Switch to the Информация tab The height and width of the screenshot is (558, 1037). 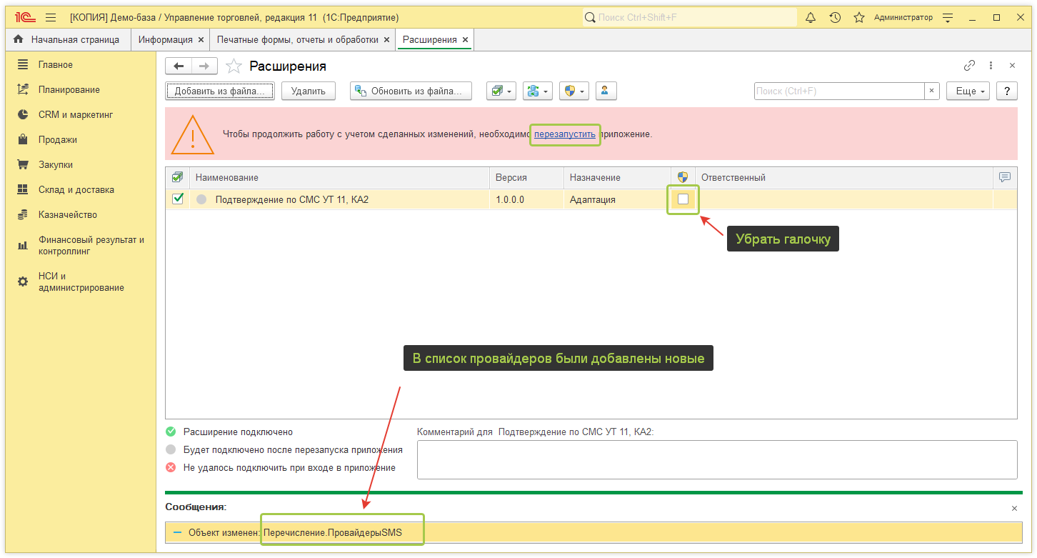[166, 40]
